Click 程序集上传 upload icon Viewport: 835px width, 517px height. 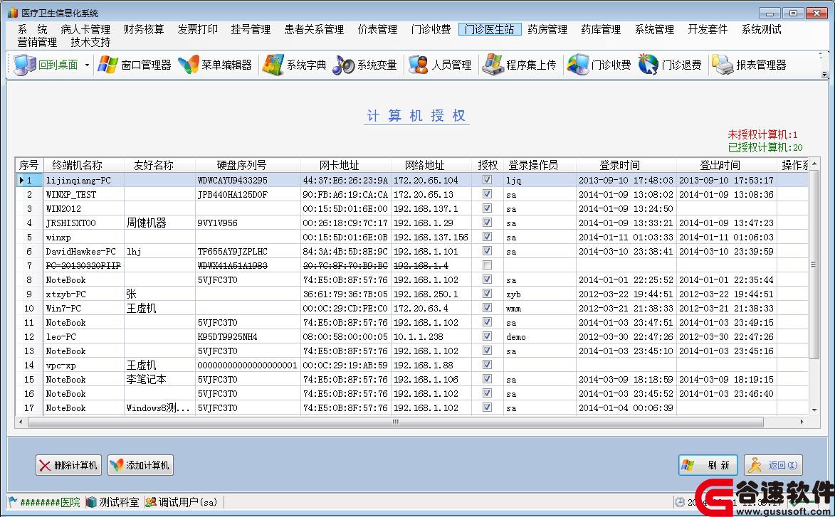click(492, 65)
